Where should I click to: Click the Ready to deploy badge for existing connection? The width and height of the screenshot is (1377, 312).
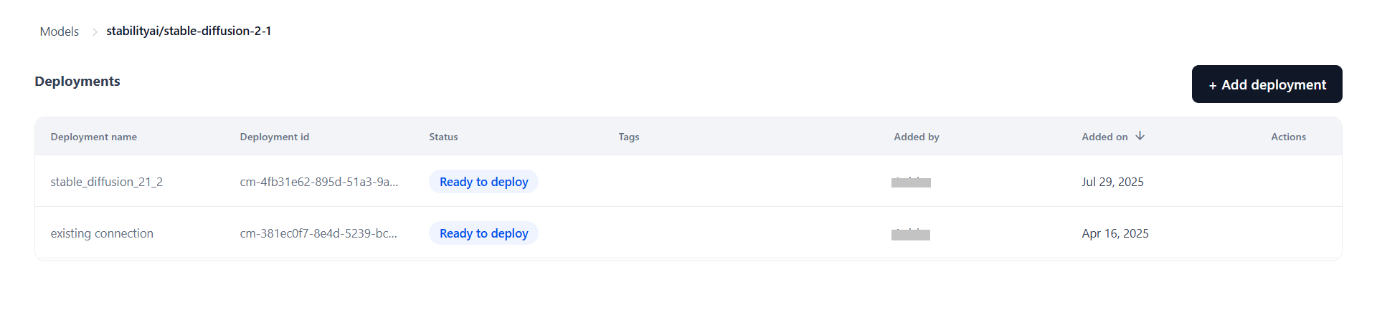pos(483,233)
